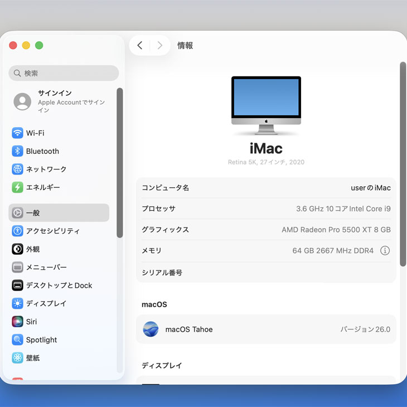Open メニューバー settings
The height and width of the screenshot is (407, 407).
click(46, 268)
